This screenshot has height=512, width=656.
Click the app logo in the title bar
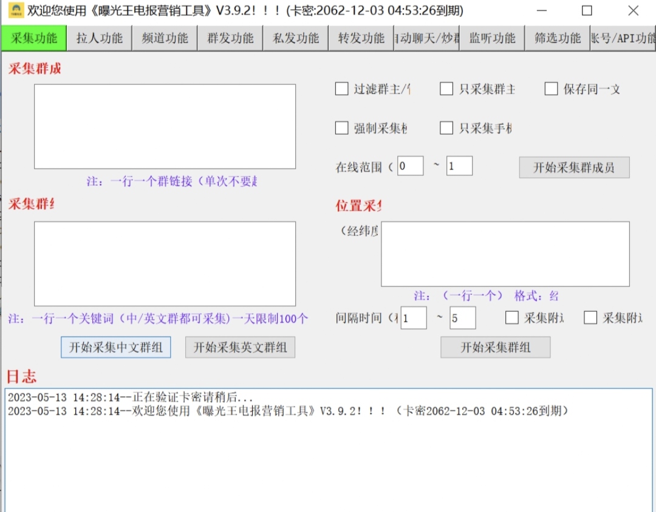[15, 10]
